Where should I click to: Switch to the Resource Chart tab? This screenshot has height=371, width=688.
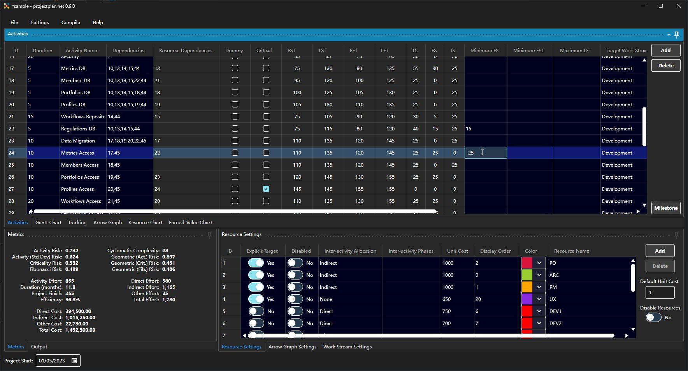coord(145,223)
